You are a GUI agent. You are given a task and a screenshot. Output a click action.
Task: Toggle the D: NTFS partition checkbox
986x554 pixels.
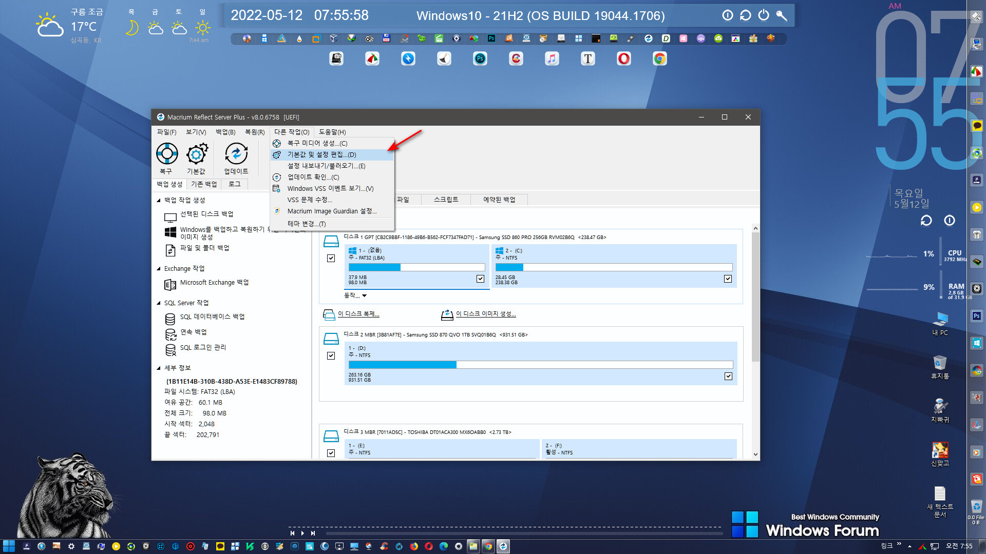pyautogui.click(x=728, y=377)
